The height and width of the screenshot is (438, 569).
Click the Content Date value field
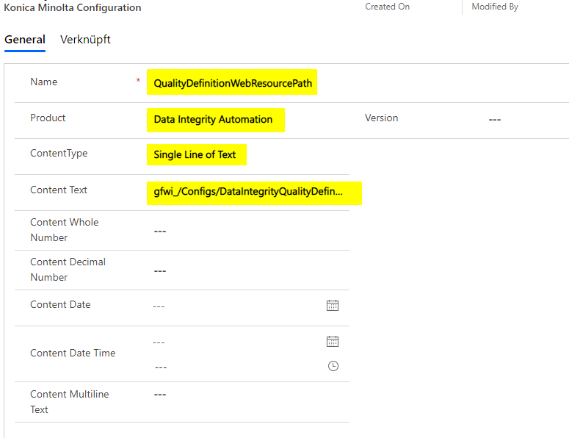point(159,306)
